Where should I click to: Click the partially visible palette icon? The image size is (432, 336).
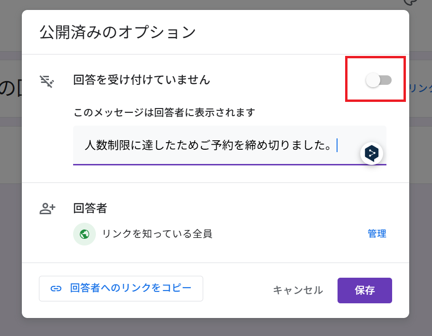pos(411,2)
